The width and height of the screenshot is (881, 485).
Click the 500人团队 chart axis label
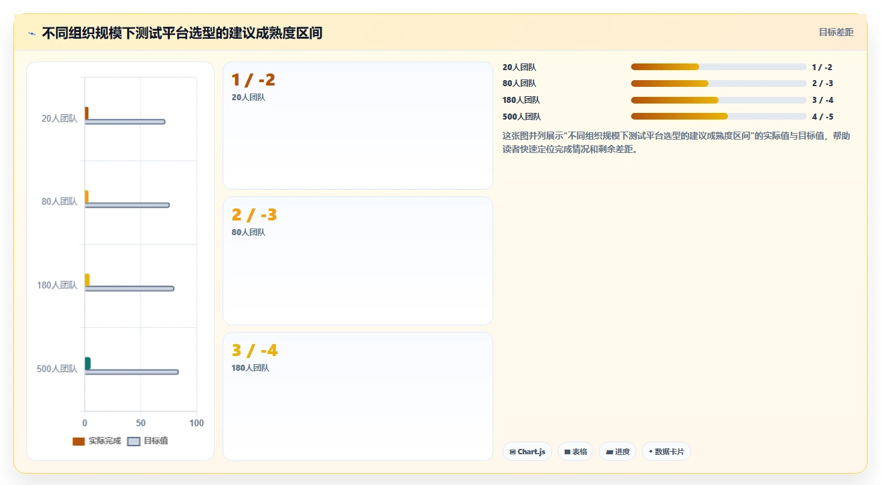click(x=57, y=369)
